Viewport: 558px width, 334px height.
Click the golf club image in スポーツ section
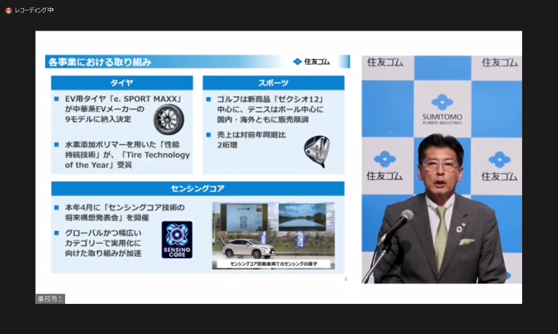tap(315, 153)
